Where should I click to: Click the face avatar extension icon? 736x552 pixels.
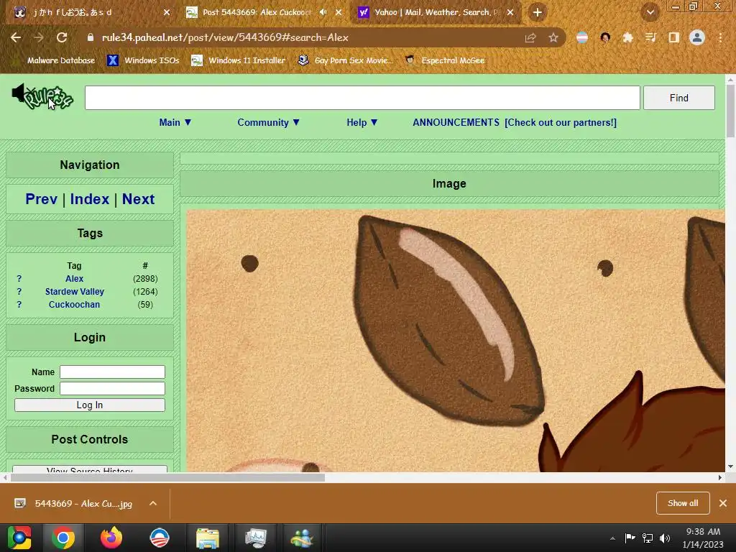click(605, 37)
